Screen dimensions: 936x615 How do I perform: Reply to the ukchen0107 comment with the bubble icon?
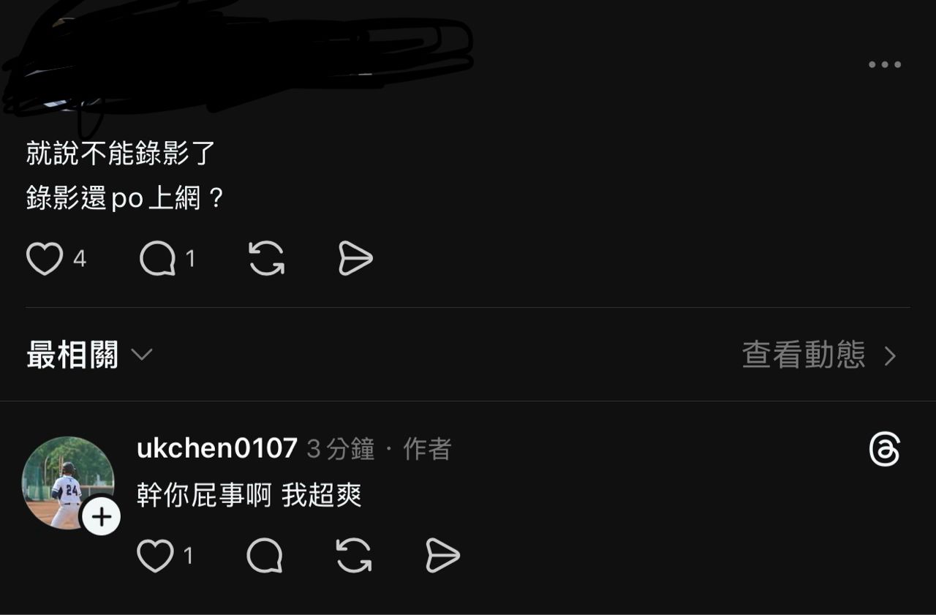click(265, 556)
